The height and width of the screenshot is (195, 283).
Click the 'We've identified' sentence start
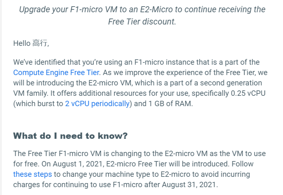[x=39, y=62]
